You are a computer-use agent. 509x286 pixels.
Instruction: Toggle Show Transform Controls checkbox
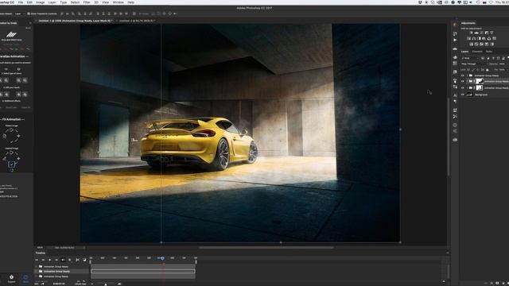click(x=29, y=14)
